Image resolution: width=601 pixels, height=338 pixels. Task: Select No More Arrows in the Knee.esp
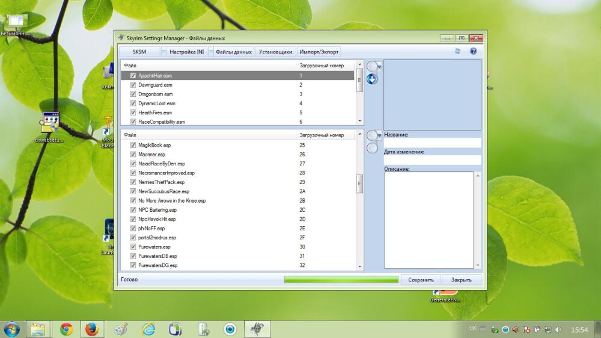[x=172, y=201]
